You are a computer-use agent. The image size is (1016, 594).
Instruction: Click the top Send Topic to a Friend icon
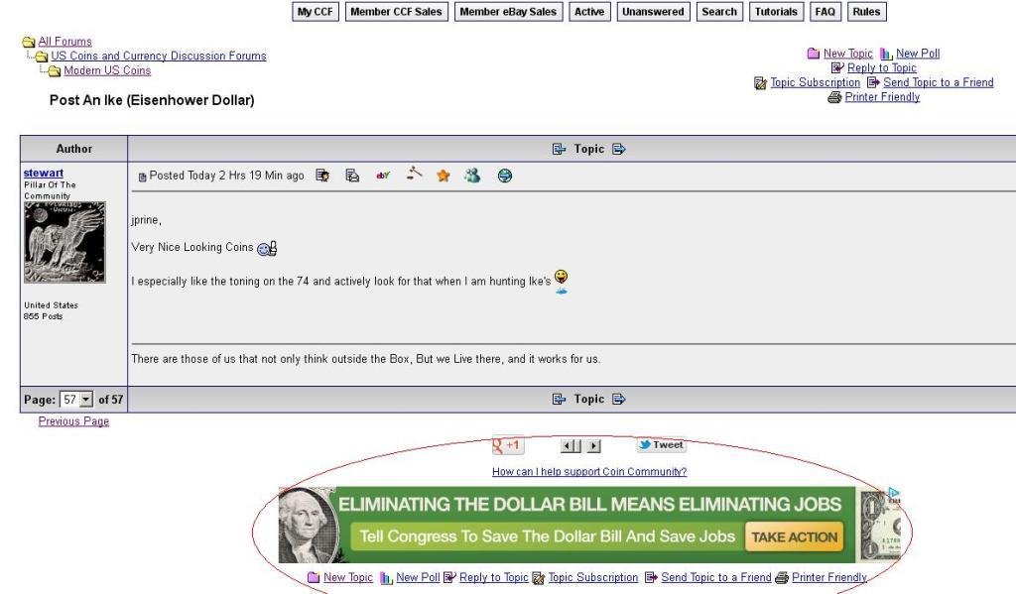click(873, 82)
